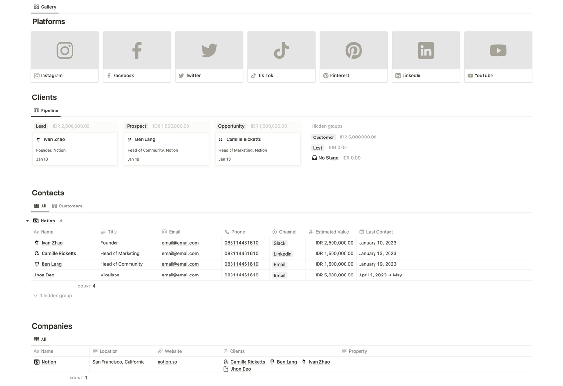The image size is (563, 386).
Task: Click the Title column header in Contacts
Action: (x=109, y=232)
